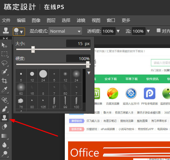The height and width of the screenshot is (160, 170).
Task: Open the Normal blend mode dropdown
Action: point(65,31)
